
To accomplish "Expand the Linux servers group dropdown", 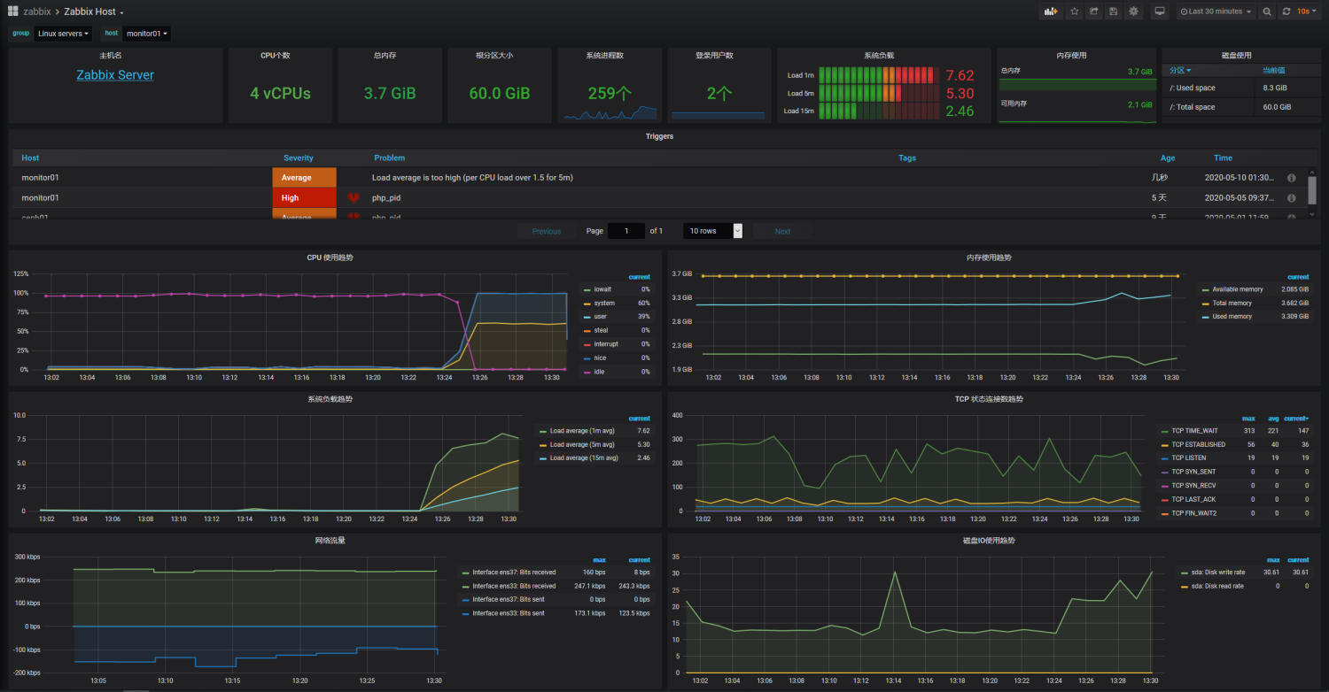I will click(x=64, y=34).
